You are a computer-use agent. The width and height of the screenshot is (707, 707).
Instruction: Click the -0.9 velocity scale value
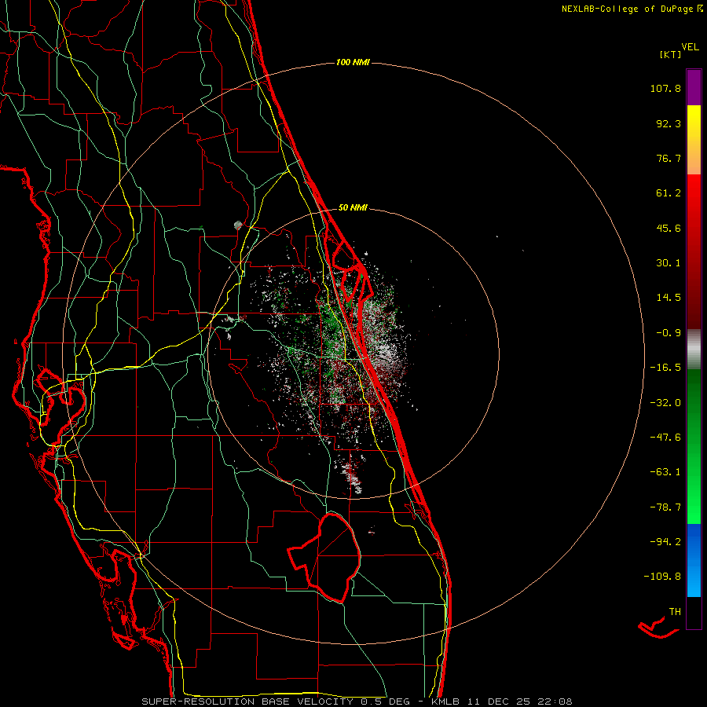669,333
